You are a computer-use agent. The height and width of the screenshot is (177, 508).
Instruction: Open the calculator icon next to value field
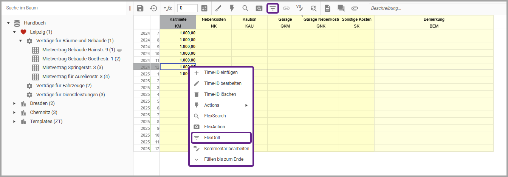click(x=204, y=8)
